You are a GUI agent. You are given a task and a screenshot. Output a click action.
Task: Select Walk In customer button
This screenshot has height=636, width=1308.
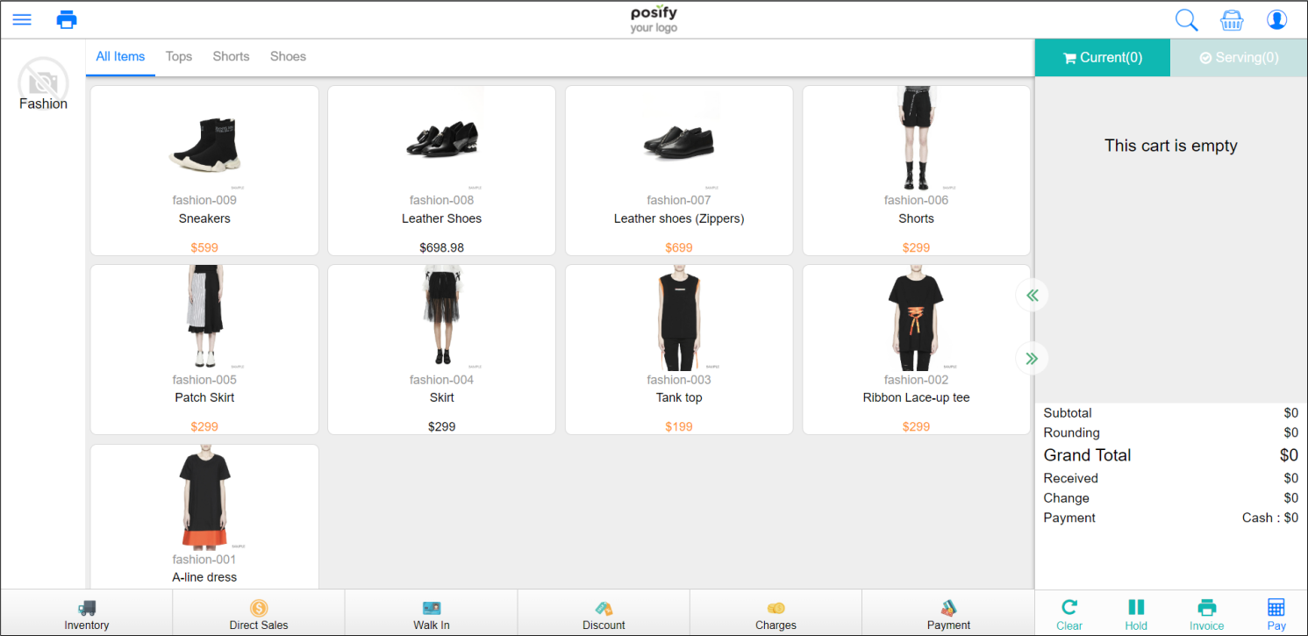(432, 614)
